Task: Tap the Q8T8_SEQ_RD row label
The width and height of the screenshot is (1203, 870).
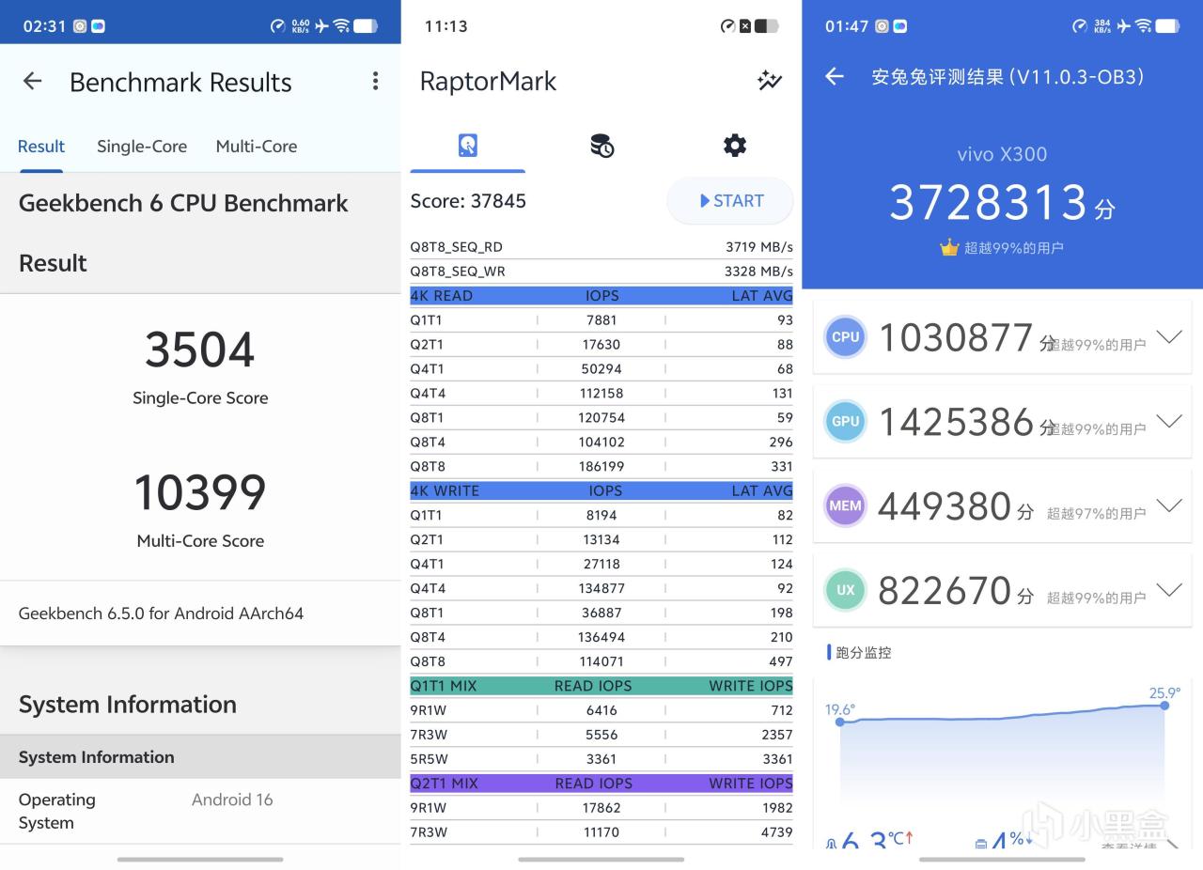Action: pyautogui.click(x=457, y=247)
